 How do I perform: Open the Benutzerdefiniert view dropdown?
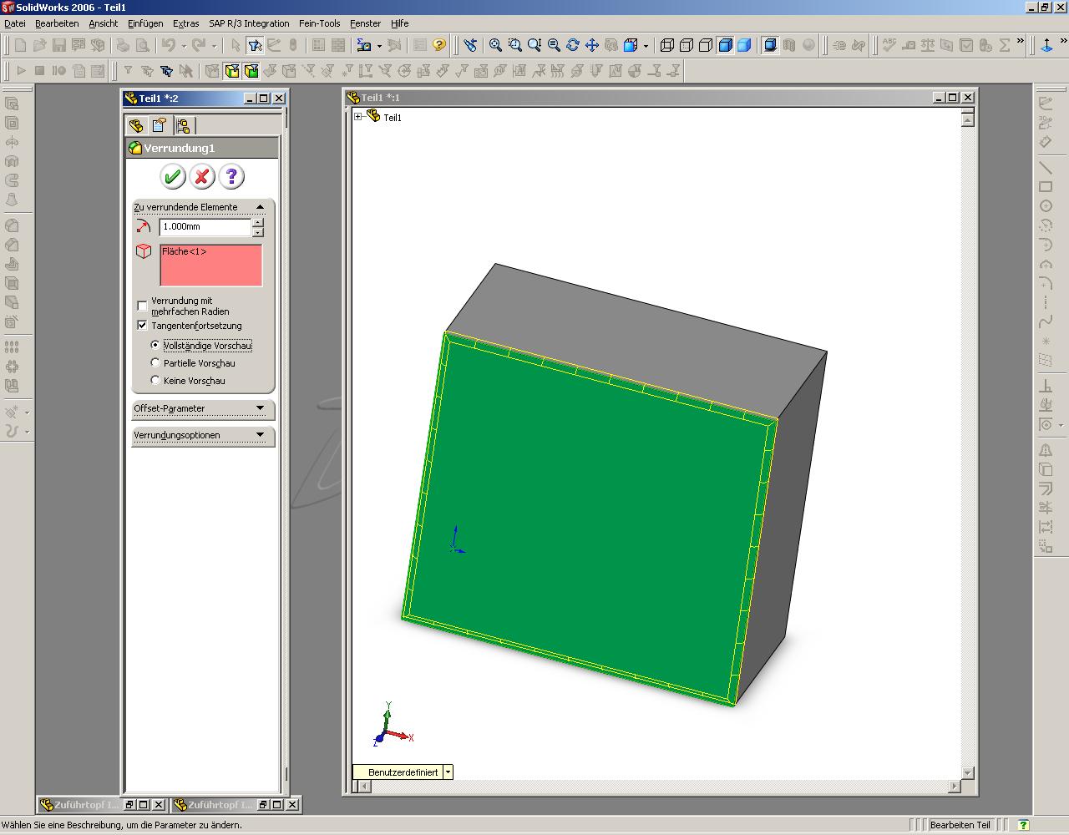[x=448, y=772]
